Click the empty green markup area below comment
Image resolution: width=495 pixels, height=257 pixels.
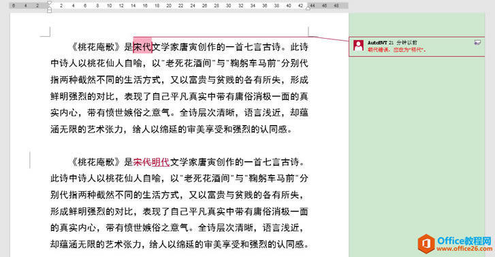tap(417, 142)
